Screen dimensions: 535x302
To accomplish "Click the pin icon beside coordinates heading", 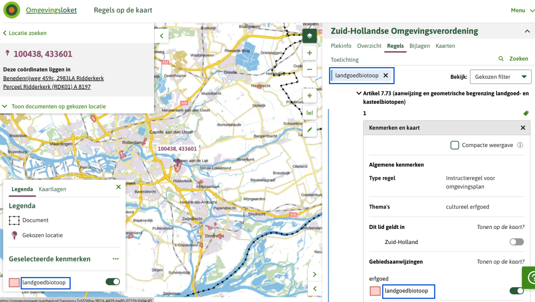I will point(7,53).
